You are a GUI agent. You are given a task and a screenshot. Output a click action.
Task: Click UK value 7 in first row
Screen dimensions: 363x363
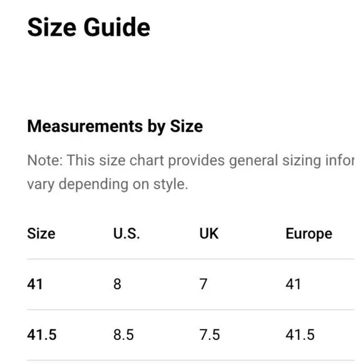click(203, 284)
